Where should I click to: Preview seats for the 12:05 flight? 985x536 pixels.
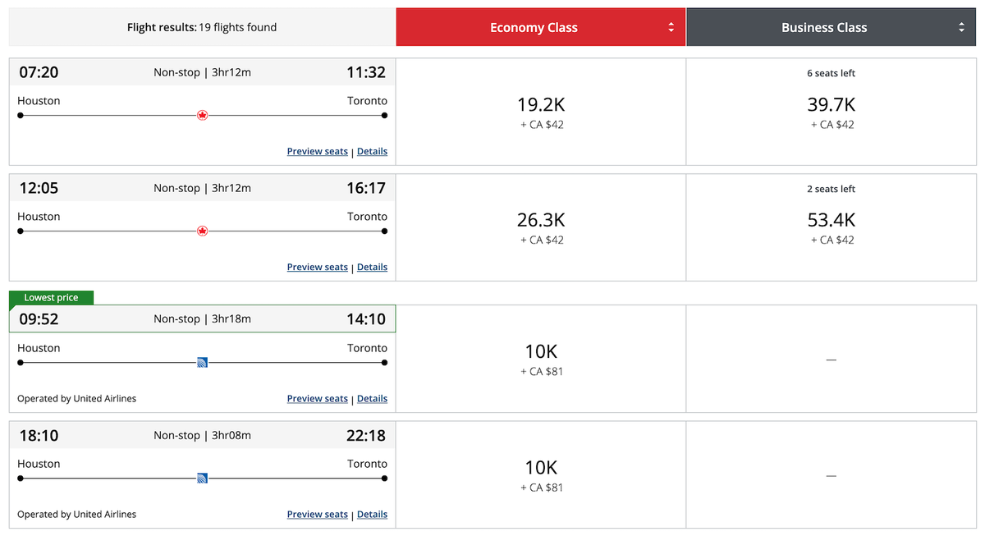tap(317, 267)
